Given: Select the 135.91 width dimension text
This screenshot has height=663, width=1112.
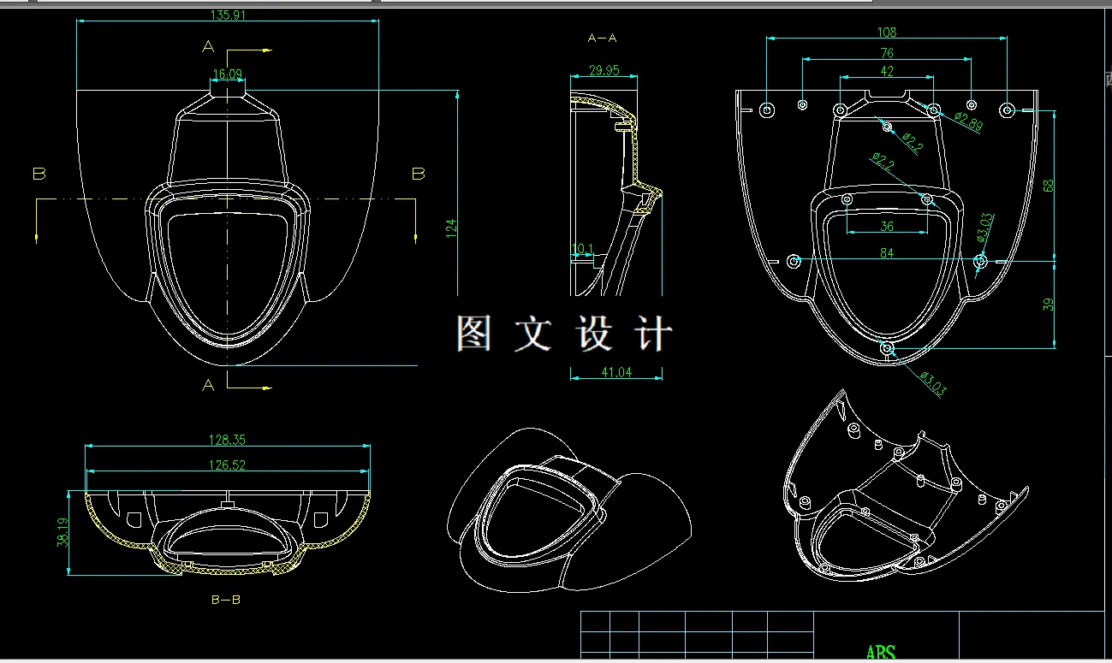Looking at the screenshot, I should [x=226, y=15].
